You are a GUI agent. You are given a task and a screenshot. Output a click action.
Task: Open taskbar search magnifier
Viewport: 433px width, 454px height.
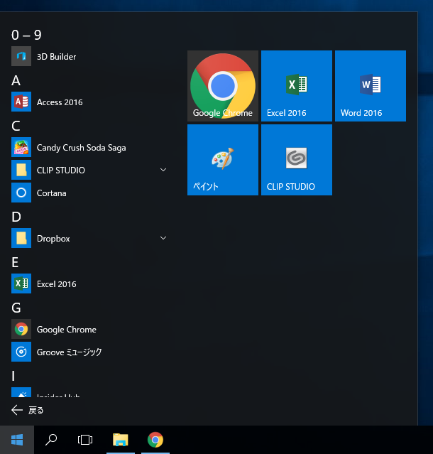click(x=51, y=440)
